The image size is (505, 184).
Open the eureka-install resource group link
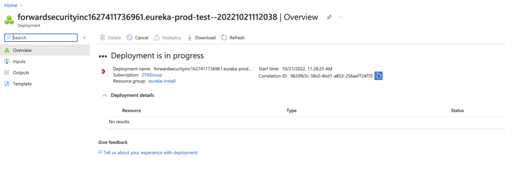162,81
